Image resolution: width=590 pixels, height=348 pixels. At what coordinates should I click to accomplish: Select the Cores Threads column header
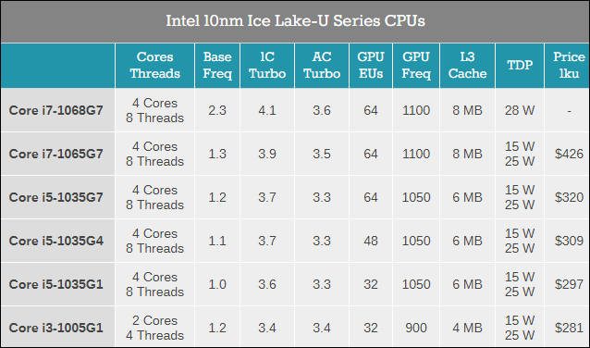(x=154, y=65)
